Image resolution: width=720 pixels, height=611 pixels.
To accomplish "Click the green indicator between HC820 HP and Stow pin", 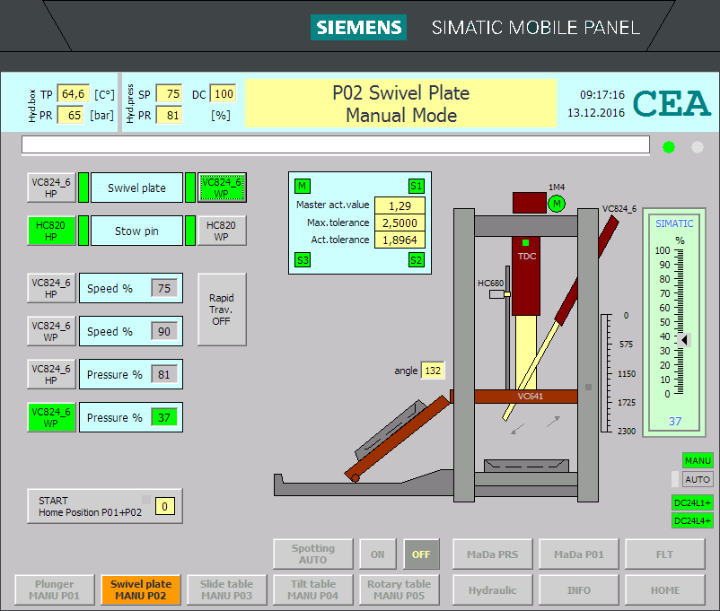I will (83, 231).
